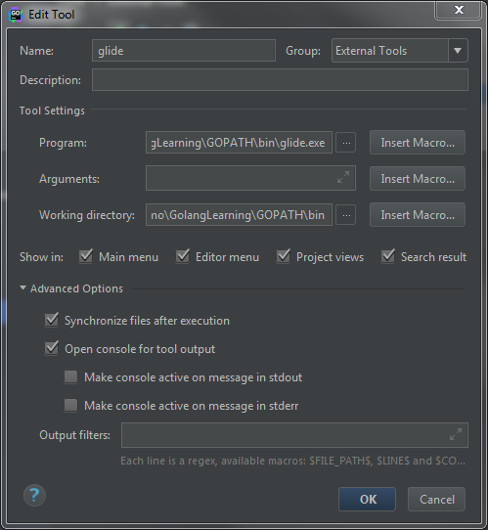Enable Make console active on stderr message
The height and width of the screenshot is (530, 488).
point(71,405)
